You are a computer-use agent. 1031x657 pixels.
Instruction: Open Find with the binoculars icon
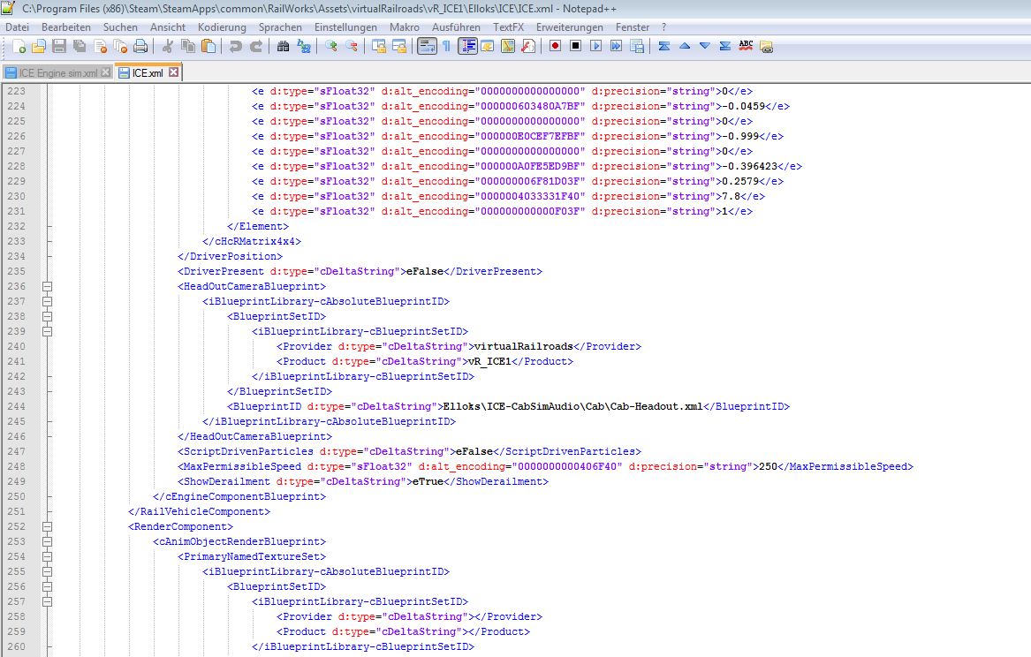(x=283, y=46)
